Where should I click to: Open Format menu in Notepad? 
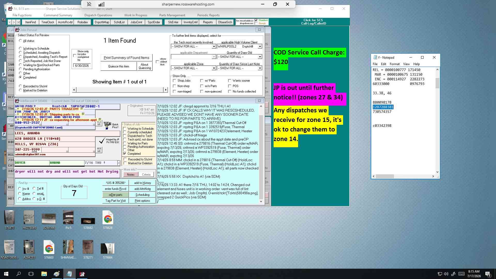(394, 64)
